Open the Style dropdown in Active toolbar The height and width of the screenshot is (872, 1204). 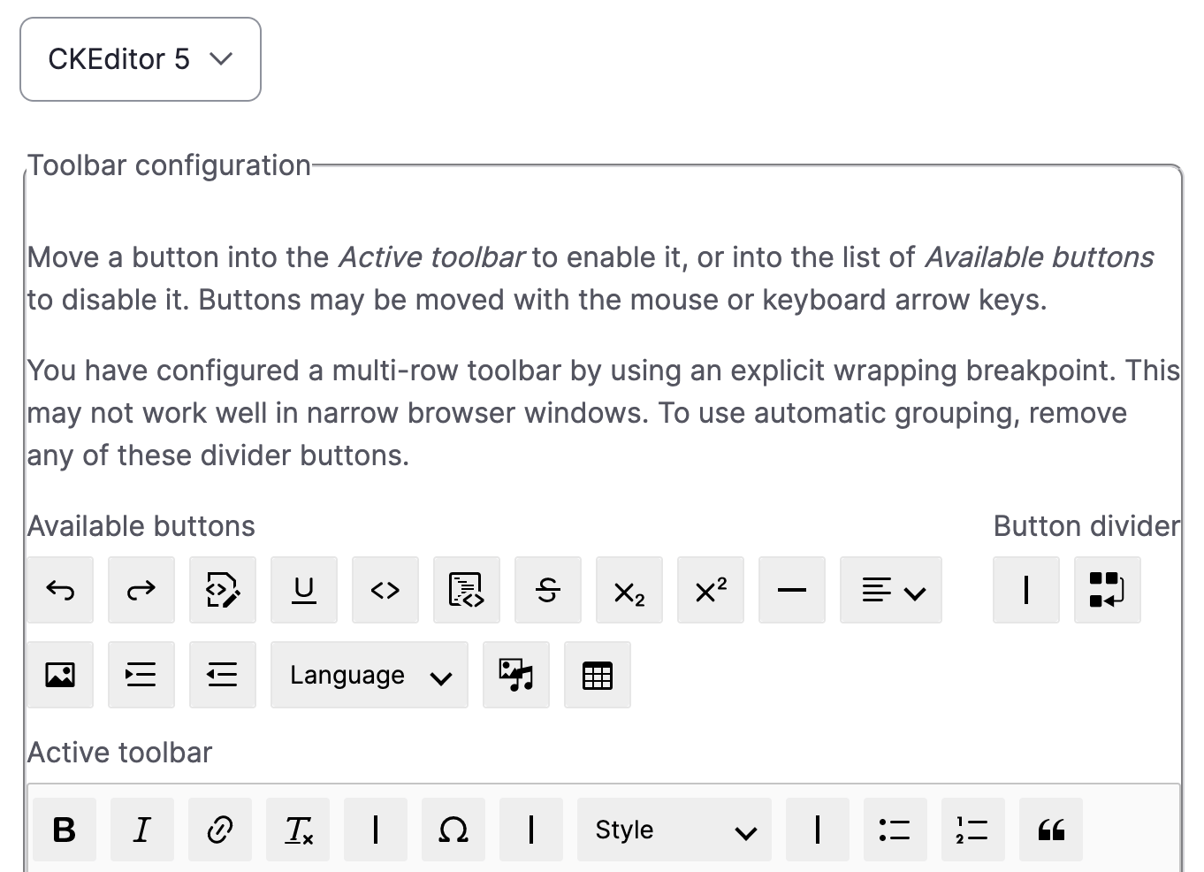coord(674,830)
